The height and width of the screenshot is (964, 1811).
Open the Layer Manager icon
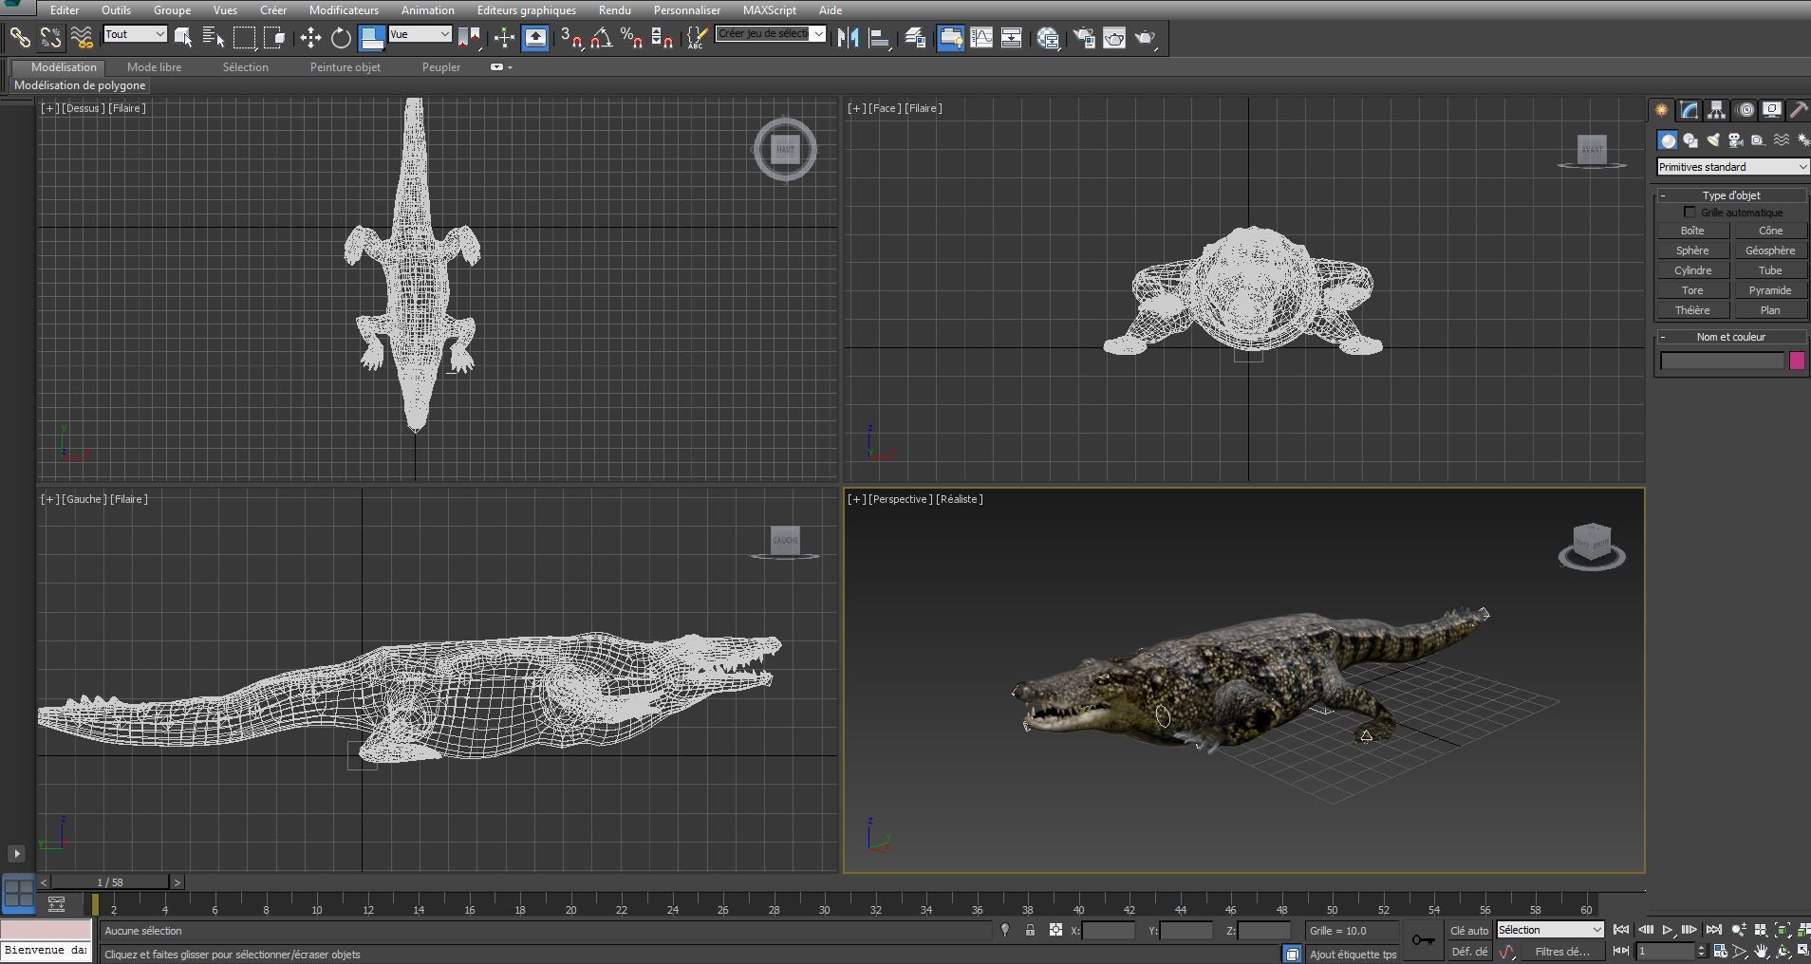[915, 38]
